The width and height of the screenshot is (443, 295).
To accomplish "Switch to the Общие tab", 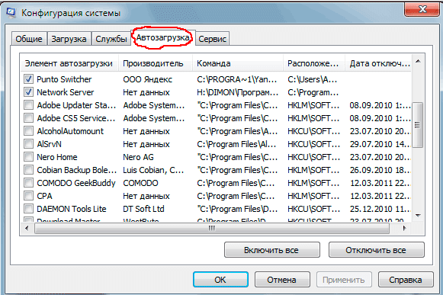I will click(29, 39).
